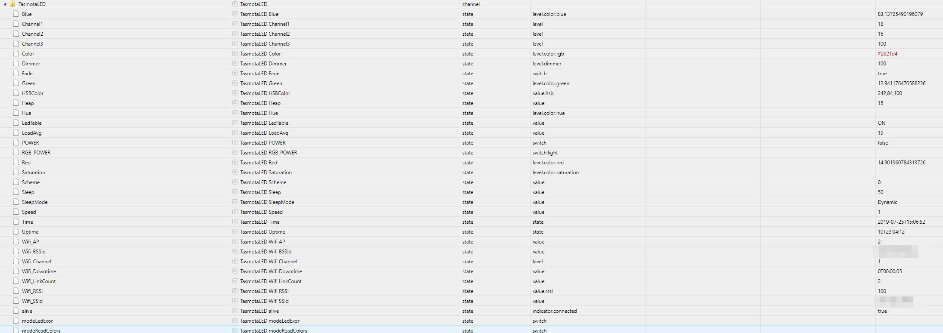Viewport: 943px width, 333px height.
Task: Select the state icon before TasmotaLED Wifi BSSId
Action: (235, 251)
